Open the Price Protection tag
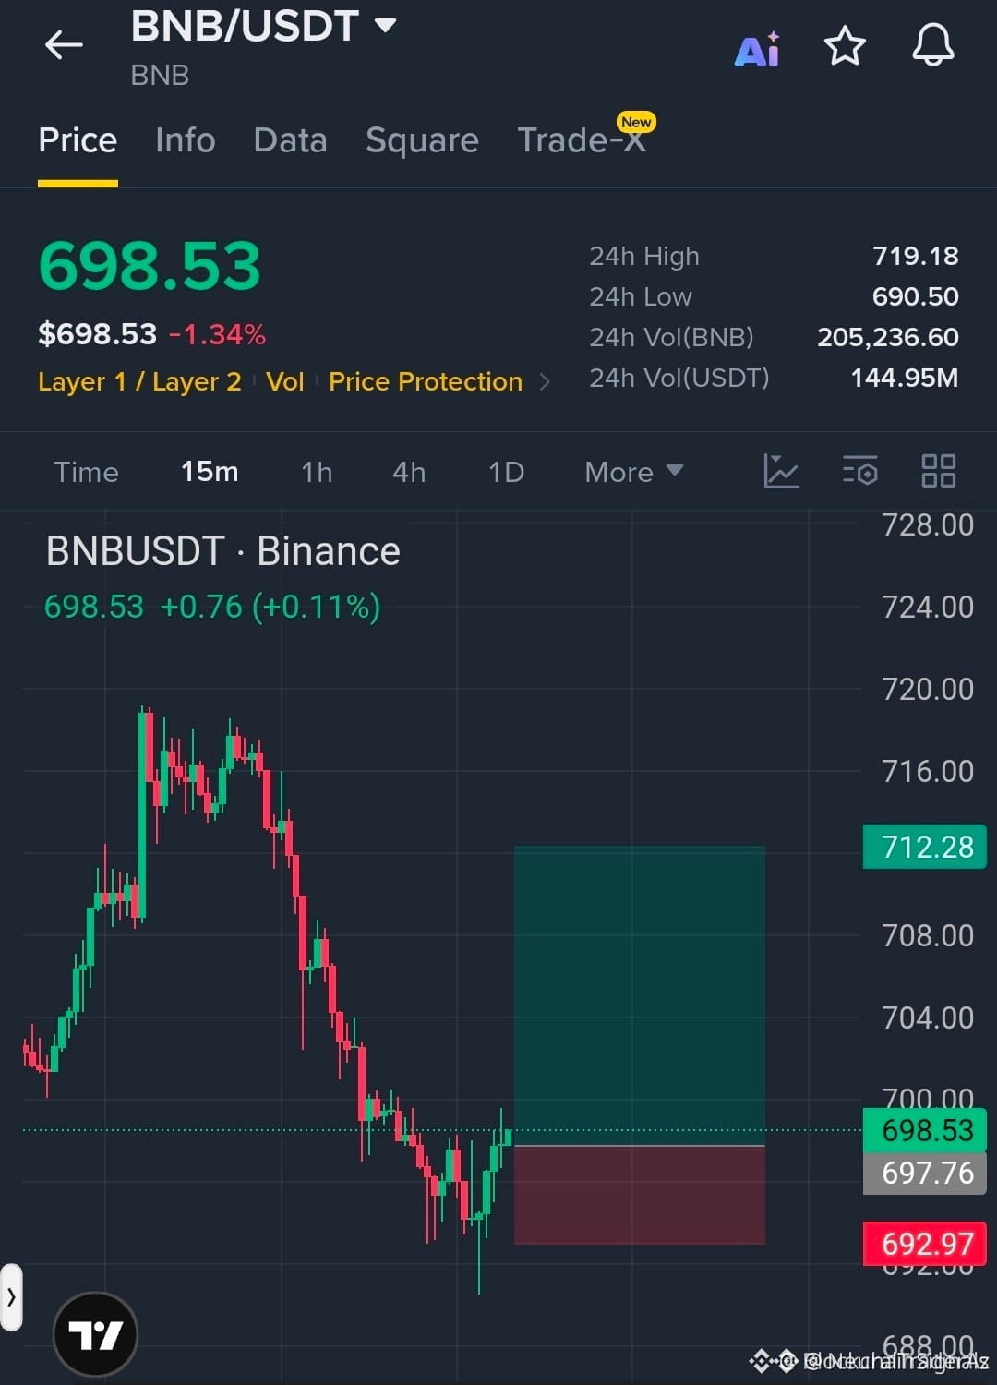The image size is (997, 1385). tap(426, 381)
